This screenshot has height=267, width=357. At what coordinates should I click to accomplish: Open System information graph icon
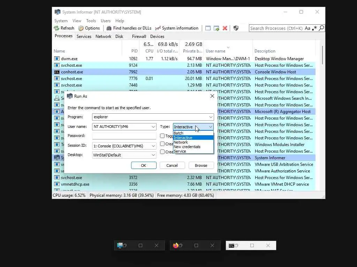158,28
